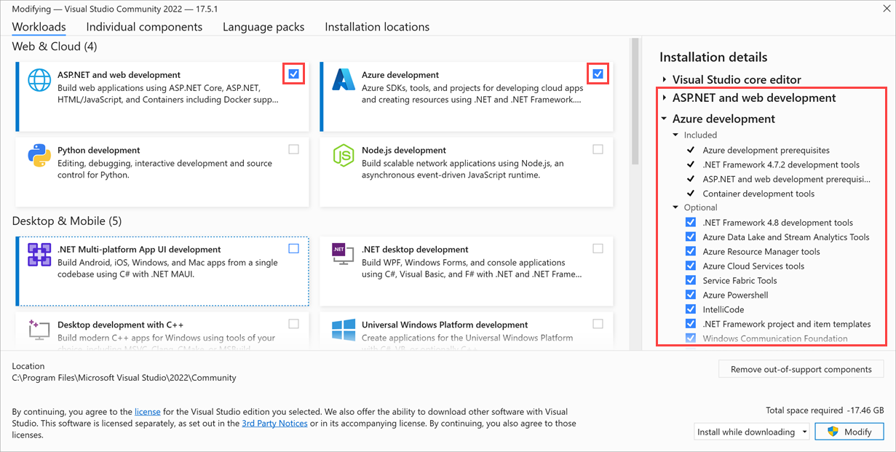Collapse the Included components section
The height and width of the screenshot is (452, 896).
click(x=676, y=135)
